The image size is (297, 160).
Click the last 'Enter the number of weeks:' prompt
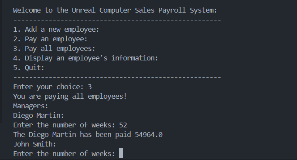[64, 154]
